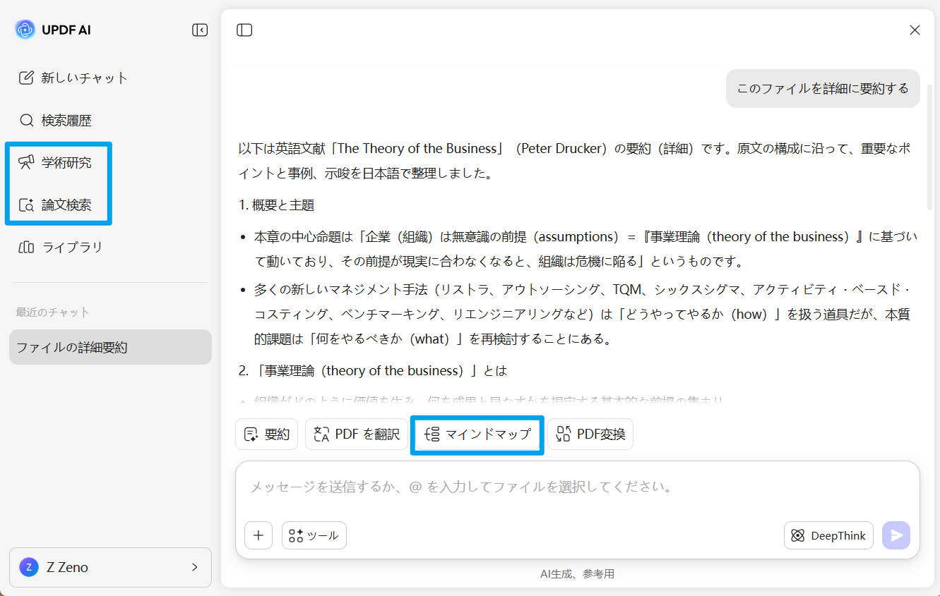
Task: Open the ツール menu
Action: click(314, 535)
